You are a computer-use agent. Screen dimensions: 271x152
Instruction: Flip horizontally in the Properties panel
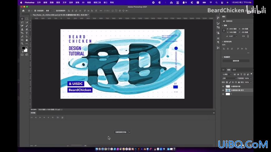(x=243, y=36)
